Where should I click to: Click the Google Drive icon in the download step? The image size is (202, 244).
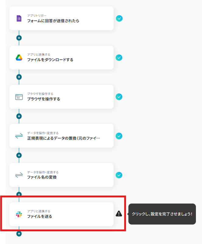[19, 58]
